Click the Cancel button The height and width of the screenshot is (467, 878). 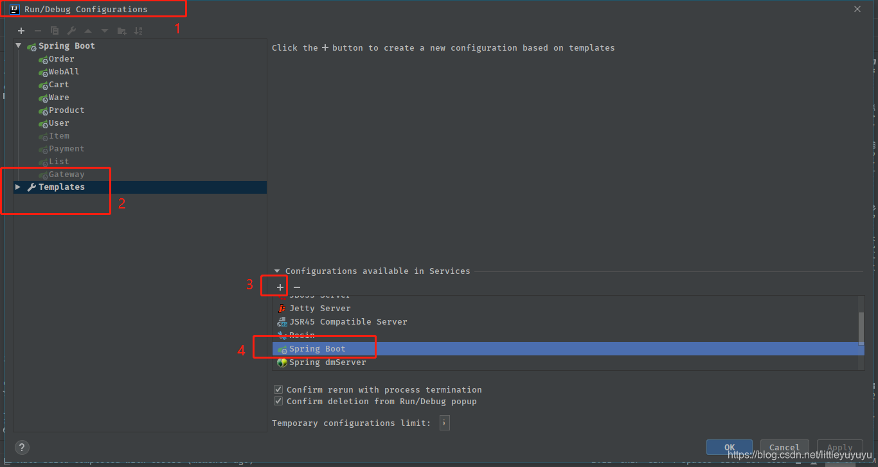pos(785,447)
